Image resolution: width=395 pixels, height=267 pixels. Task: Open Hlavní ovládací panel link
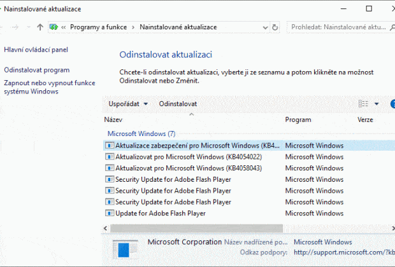36,50
